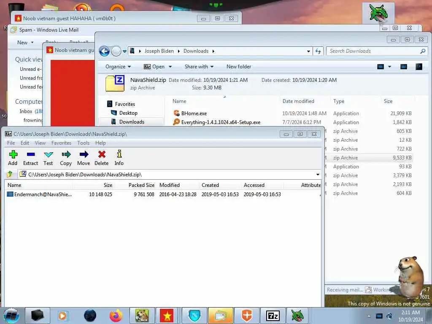432x324 pixels.
Task: Click the Extract icon in 7-Zip
Action: [x=30, y=158]
